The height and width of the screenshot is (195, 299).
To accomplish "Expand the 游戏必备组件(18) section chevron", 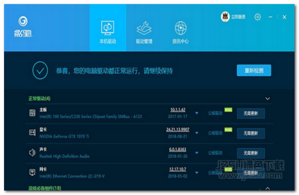I will [268, 188].
